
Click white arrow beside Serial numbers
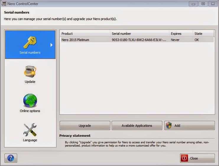tap(51, 45)
